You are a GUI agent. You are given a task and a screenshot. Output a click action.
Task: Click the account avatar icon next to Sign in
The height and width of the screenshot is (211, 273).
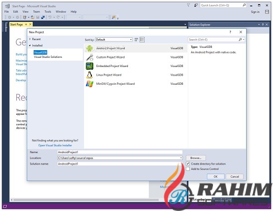(x=267, y=12)
